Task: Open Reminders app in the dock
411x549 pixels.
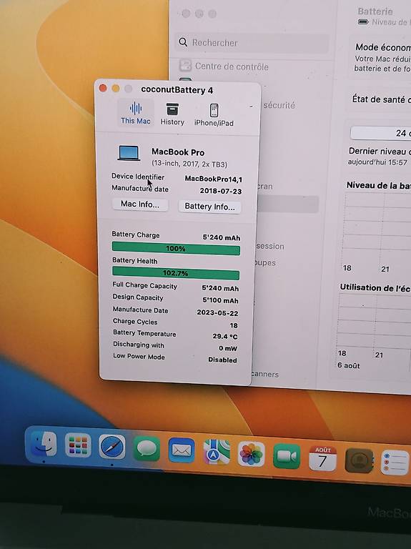Action: (395, 463)
